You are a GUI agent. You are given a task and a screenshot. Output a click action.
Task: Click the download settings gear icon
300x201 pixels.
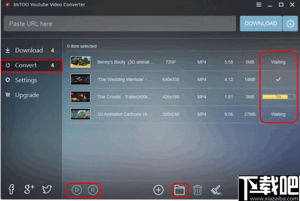point(290,24)
